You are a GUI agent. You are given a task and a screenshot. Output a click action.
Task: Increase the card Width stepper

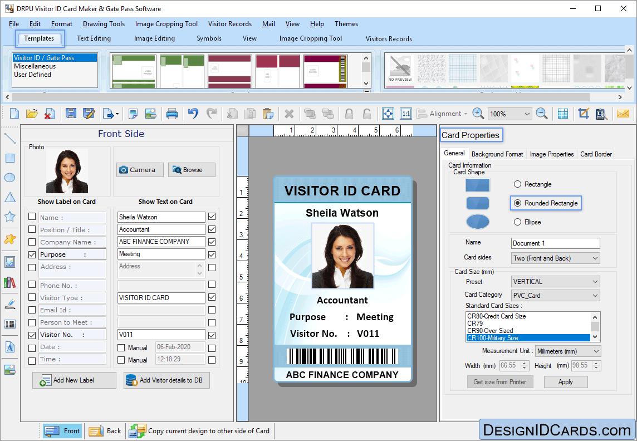pyautogui.click(x=525, y=363)
